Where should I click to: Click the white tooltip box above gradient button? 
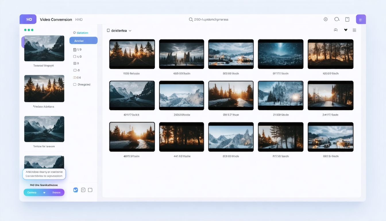44,174
